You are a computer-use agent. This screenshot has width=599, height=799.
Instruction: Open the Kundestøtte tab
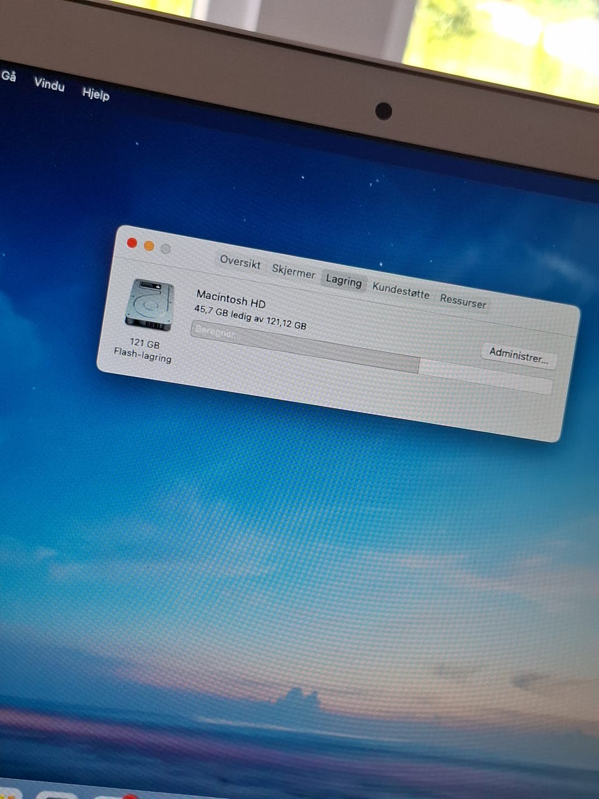401,291
